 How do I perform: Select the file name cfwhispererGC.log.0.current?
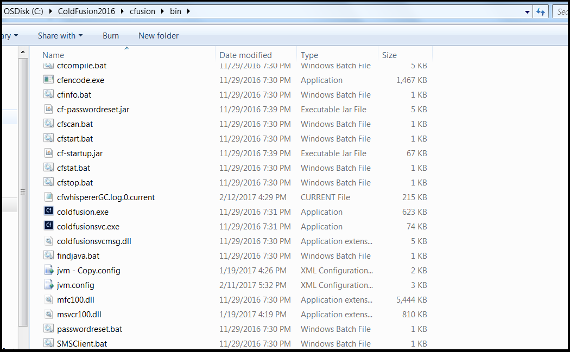point(106,197)
